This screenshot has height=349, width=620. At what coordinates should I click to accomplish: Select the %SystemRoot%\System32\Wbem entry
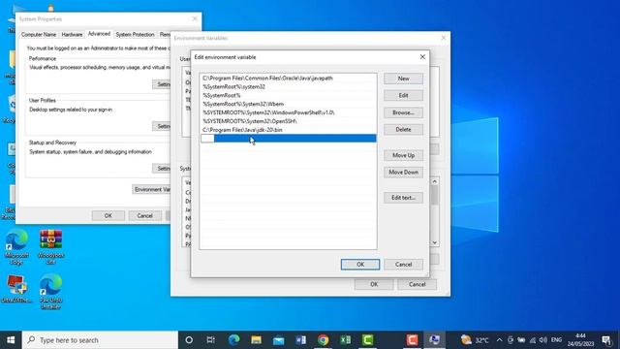point(289,104)
